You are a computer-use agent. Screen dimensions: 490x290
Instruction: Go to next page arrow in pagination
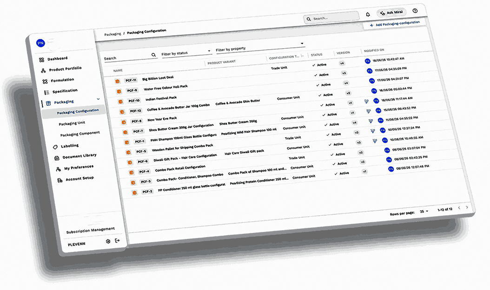[x=467, y=207]
